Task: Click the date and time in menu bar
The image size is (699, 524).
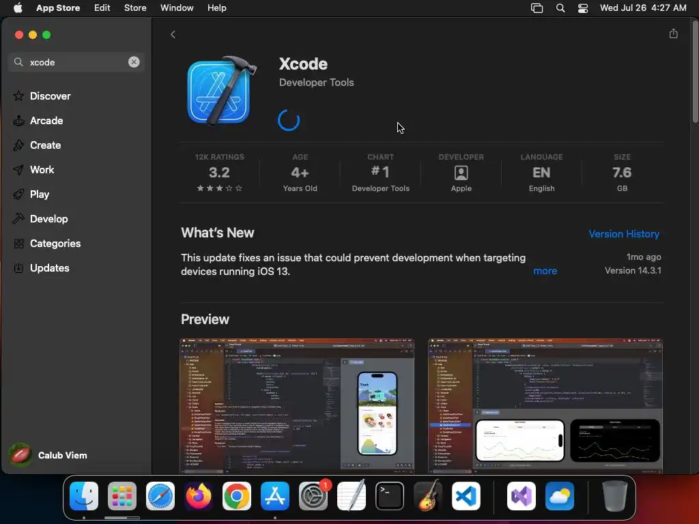Action: 643,8
